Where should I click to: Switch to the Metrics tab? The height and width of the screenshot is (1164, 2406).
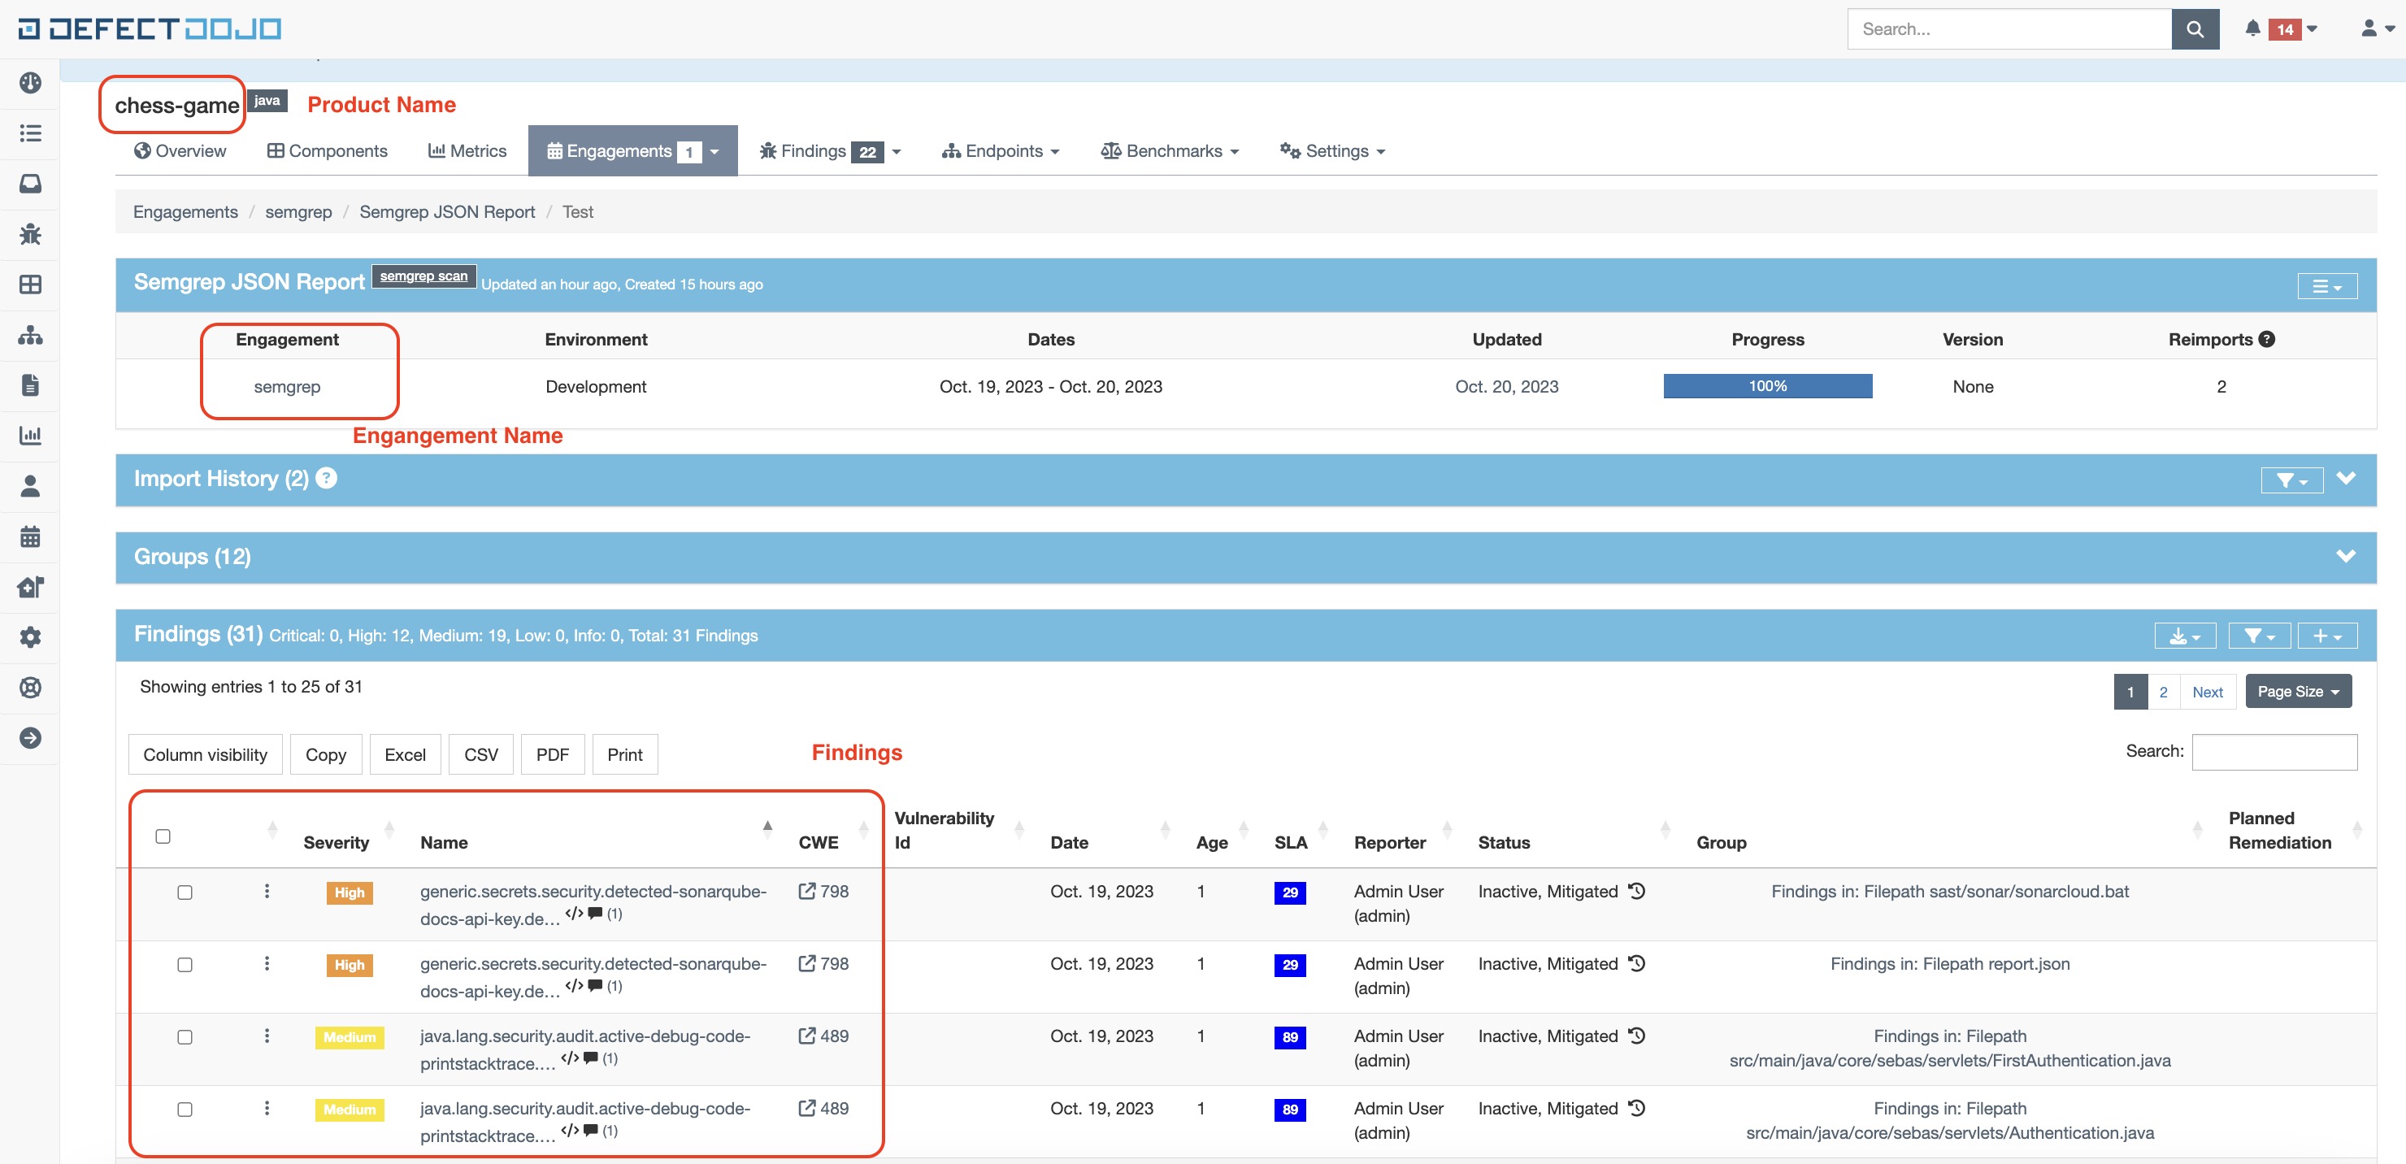[467, 151]
